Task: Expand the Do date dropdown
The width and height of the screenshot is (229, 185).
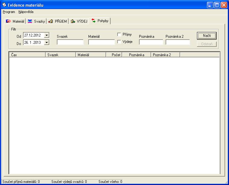Action: pos(47,43)
